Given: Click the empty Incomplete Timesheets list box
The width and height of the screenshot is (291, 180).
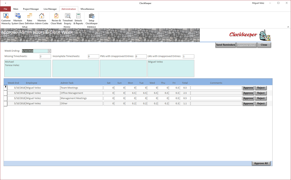Looking at the screenshot, I should 76,68.
